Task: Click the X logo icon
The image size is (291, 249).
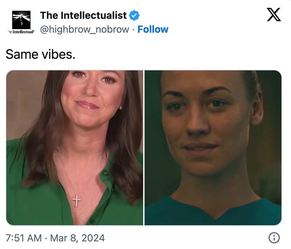Action: tap(274, 15)
